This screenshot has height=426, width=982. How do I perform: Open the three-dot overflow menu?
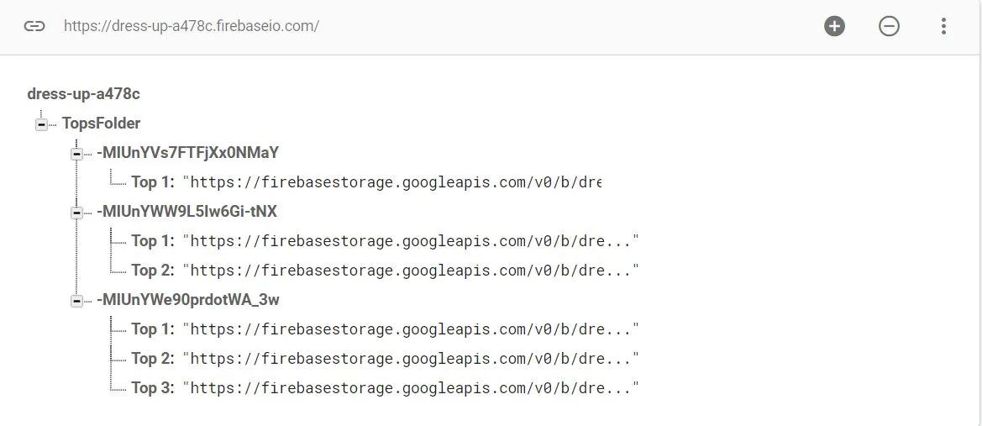(943, 26)
